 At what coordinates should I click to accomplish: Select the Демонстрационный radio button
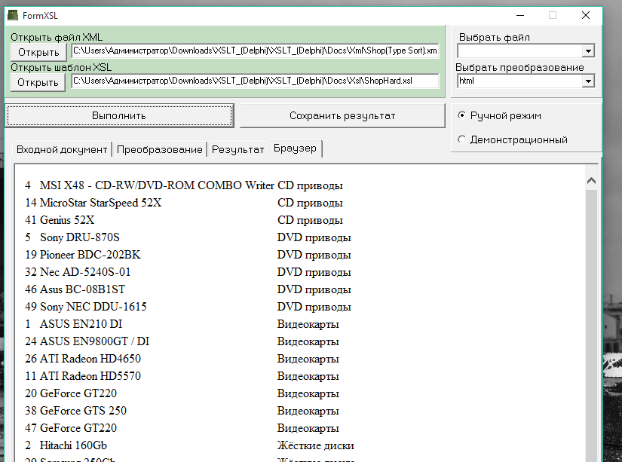(461, 139)
